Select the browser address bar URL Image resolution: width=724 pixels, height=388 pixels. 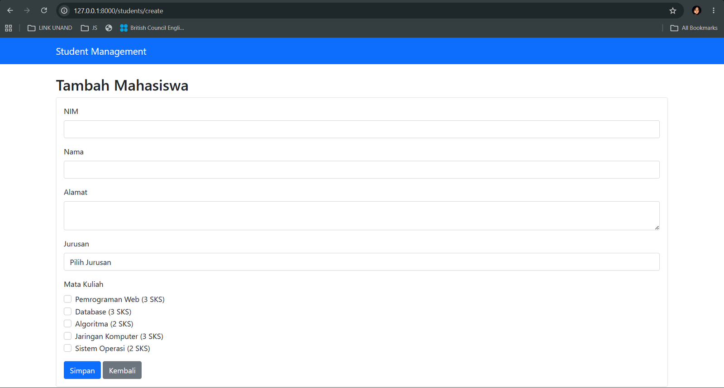coord(119,11)
